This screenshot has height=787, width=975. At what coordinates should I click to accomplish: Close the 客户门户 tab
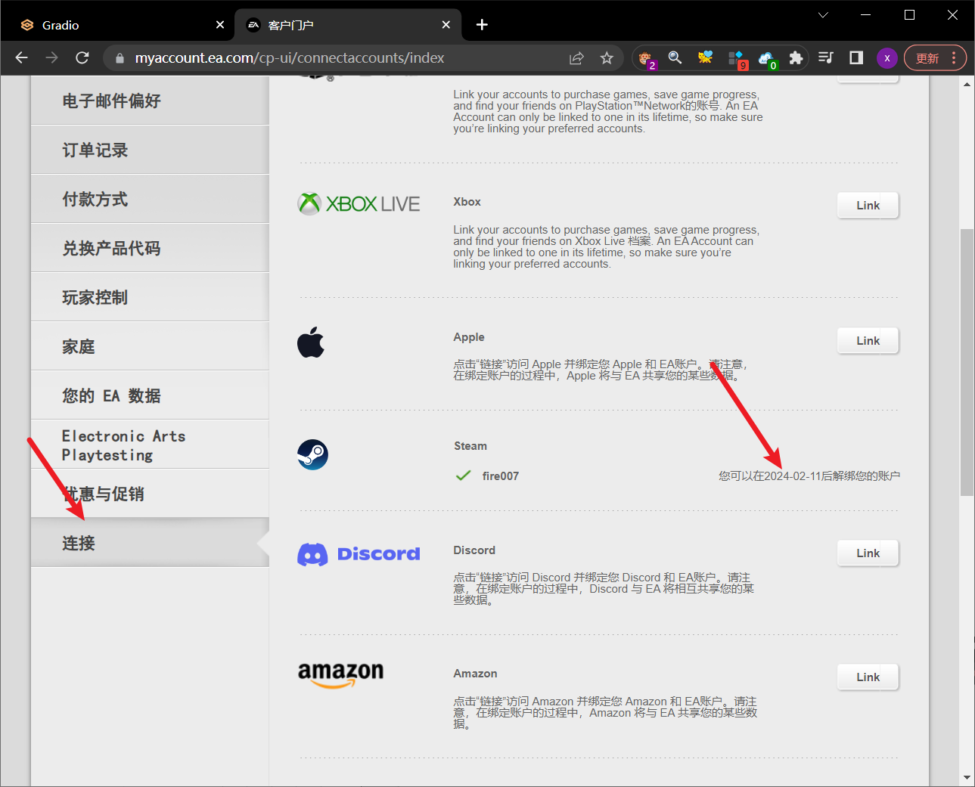point(446,25)
